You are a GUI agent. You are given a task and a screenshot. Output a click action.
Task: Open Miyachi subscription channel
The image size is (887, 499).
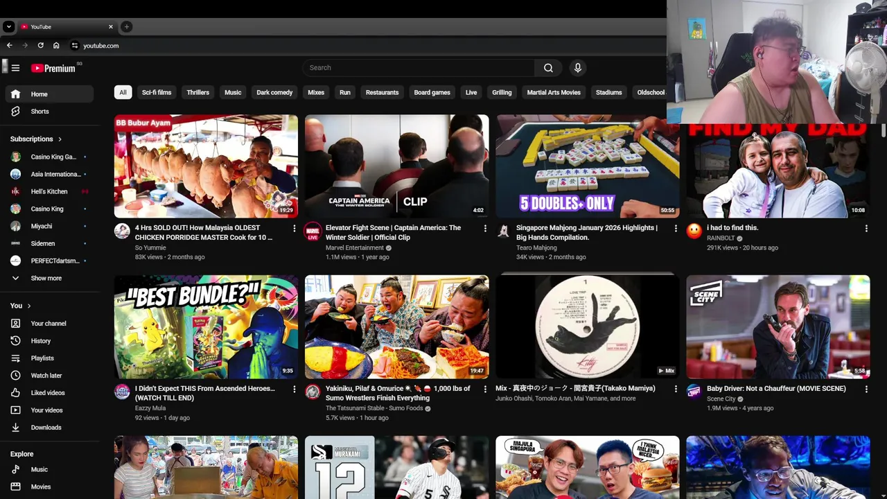tap(49, 227)
